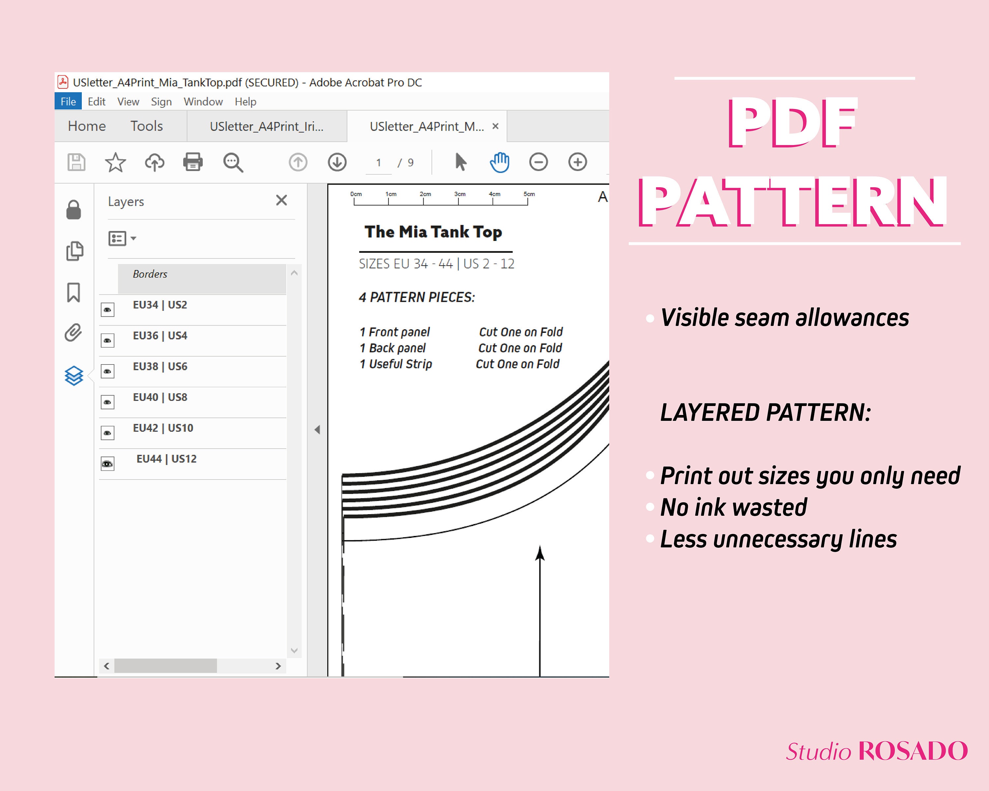
Task: Click the Layers sidebar icon
Action: tap(74, 375)
